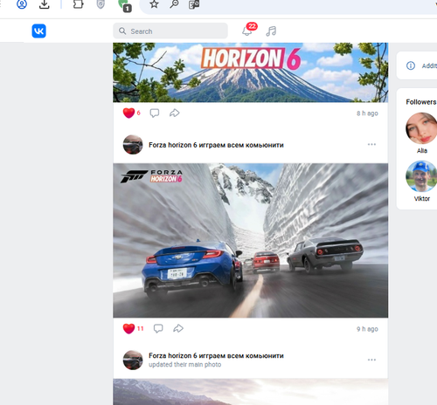
Task: Bookmark this page with the star icon
Action: 154,4
